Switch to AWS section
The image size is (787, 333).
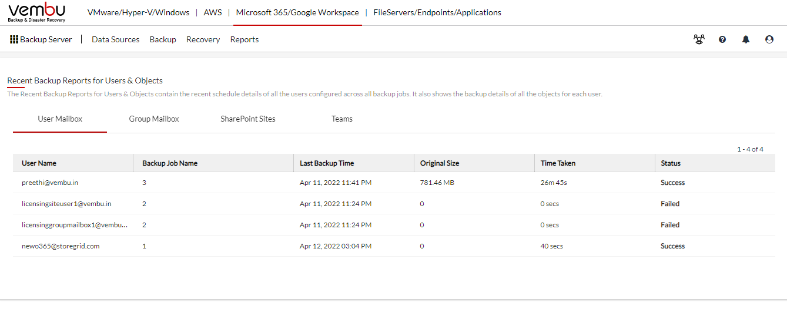tap(213, 12)
